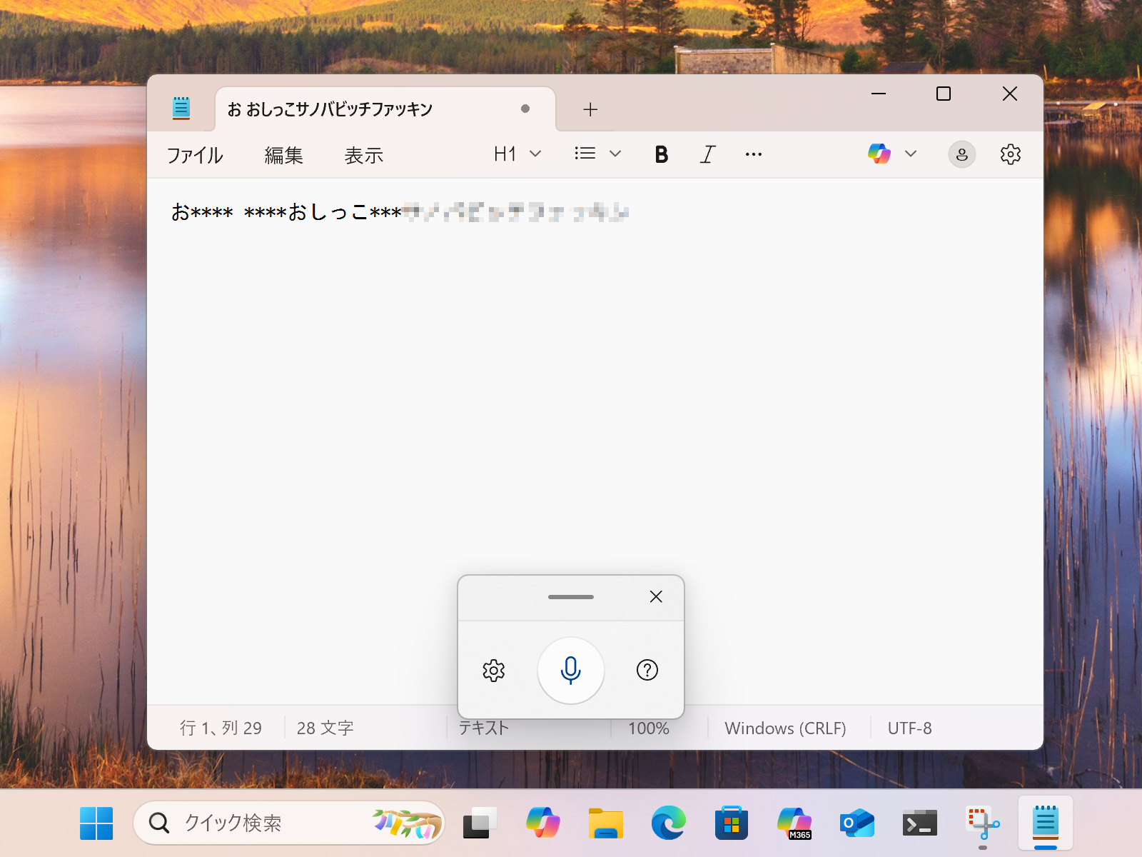The width and height of the screenshot is (1142, 857).
Task: Open voice typing settings gear
Action: (x=495, y=670)
